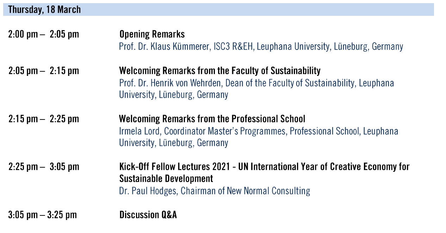Viewport: 446px width, 233px height.
Task: Click the 2:00 pm – 2:05 pm time slot
Action: coord(44,34)
